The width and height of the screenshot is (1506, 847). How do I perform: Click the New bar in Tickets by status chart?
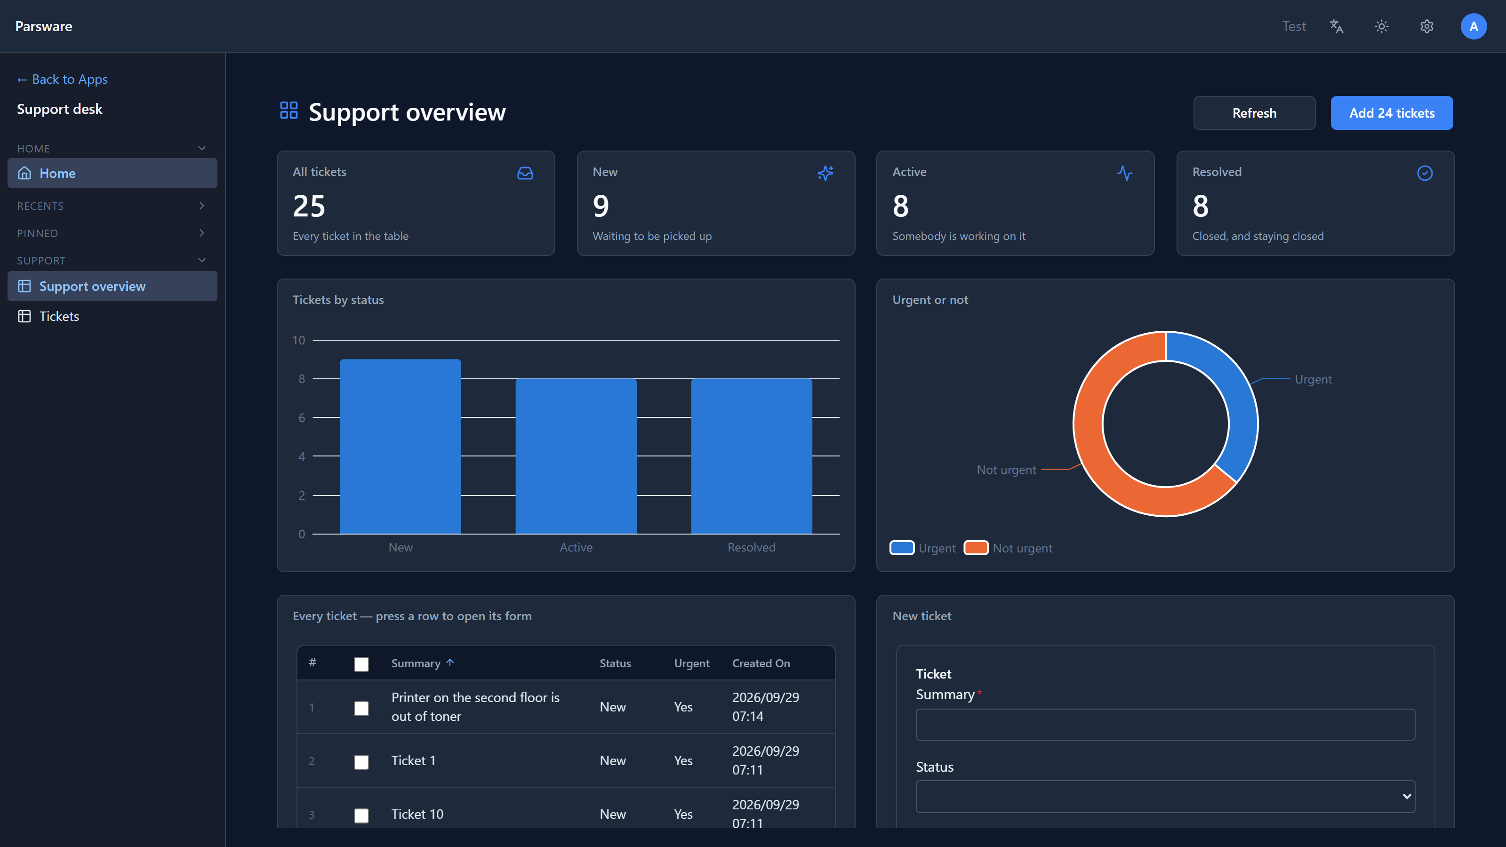tap(401, 447)
